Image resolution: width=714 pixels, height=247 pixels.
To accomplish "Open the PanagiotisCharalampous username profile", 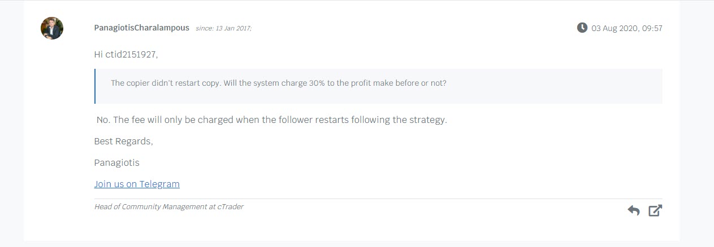I will pyautogui.click(x=142, y=28).
